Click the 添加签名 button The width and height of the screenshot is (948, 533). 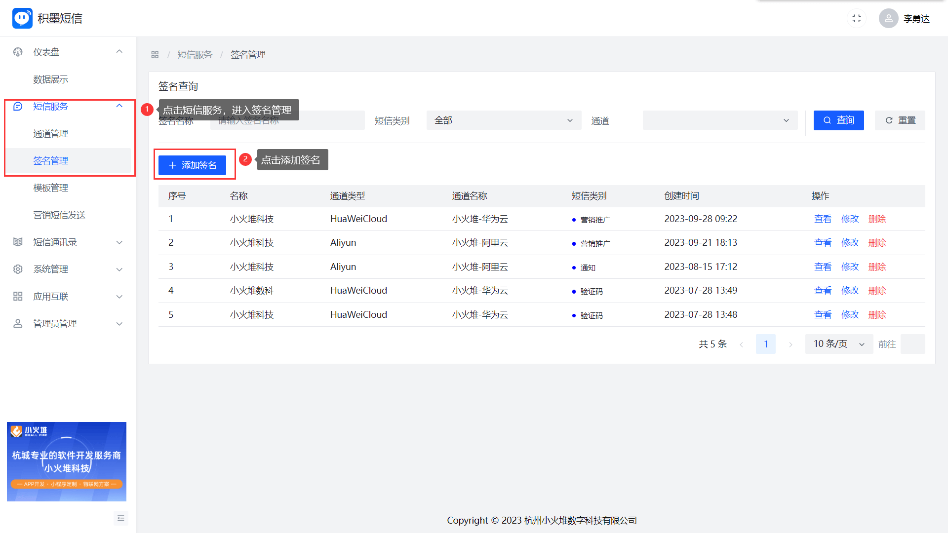(192, 165)
